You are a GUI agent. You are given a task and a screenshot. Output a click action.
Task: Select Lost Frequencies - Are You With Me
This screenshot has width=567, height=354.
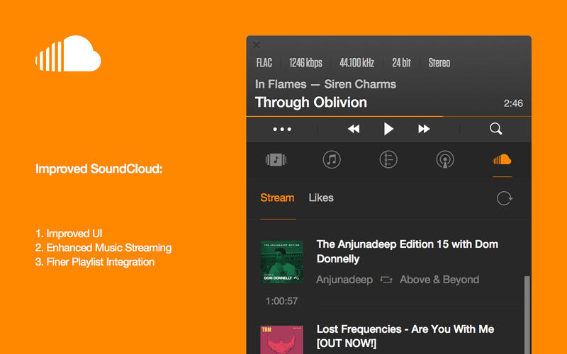click(405, 336)
